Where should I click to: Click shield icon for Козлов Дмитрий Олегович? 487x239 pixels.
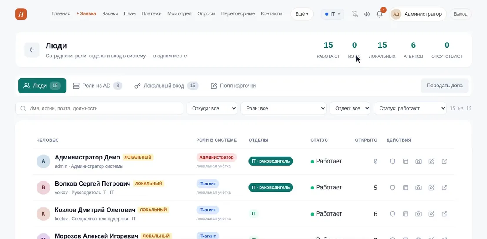393,214
